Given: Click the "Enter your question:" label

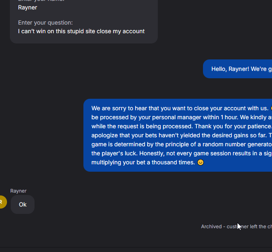Looking at the screenshot, I should click(45, 23).
